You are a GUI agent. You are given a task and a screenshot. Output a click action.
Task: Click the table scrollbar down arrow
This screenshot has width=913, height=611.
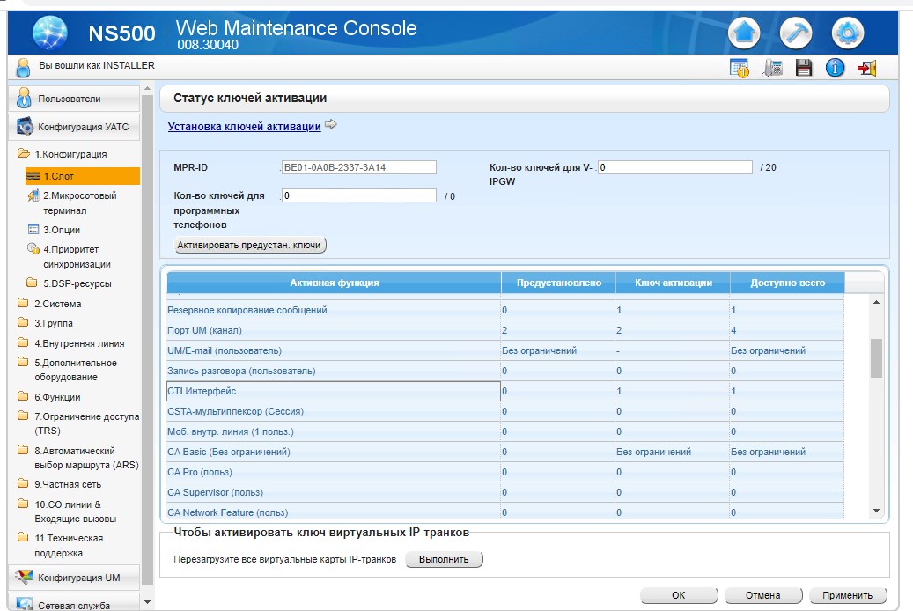876,511
